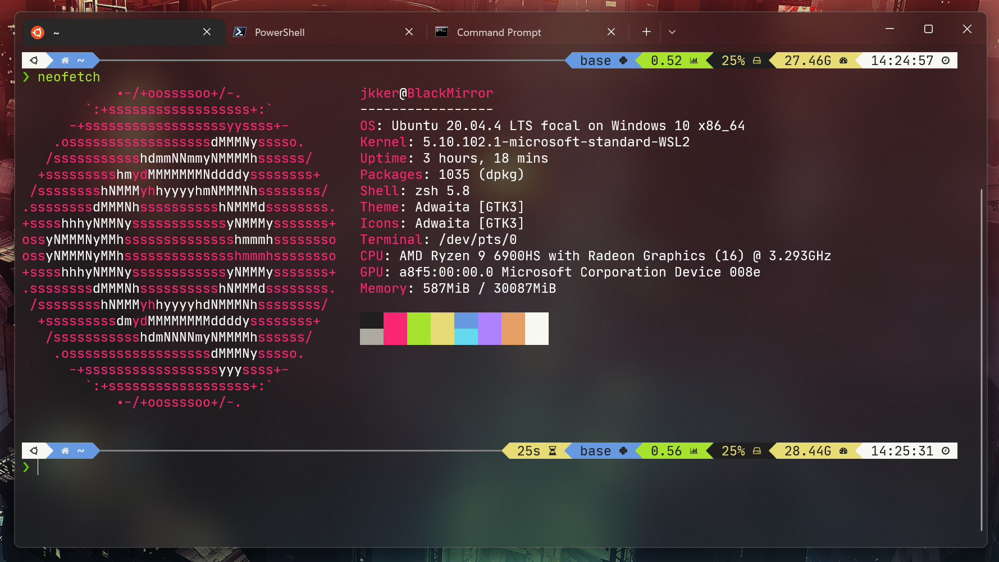
Task: Click the Python icon beside bottom 'base'
Action: [x=623, y=450]
